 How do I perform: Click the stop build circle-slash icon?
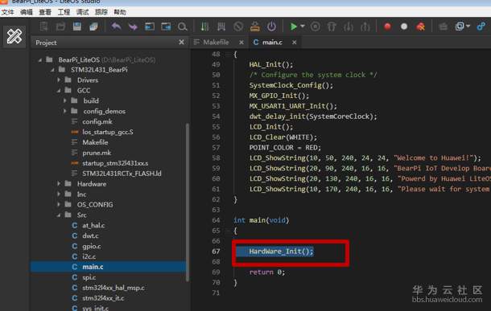tap(238, 27)
